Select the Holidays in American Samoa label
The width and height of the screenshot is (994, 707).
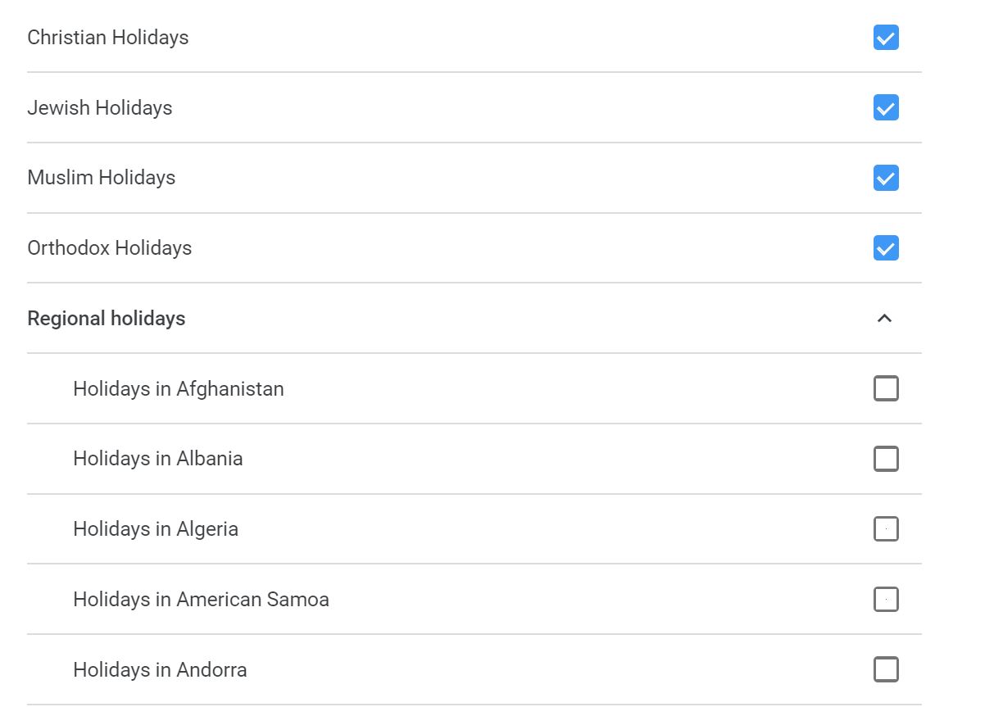coord(202,600)
